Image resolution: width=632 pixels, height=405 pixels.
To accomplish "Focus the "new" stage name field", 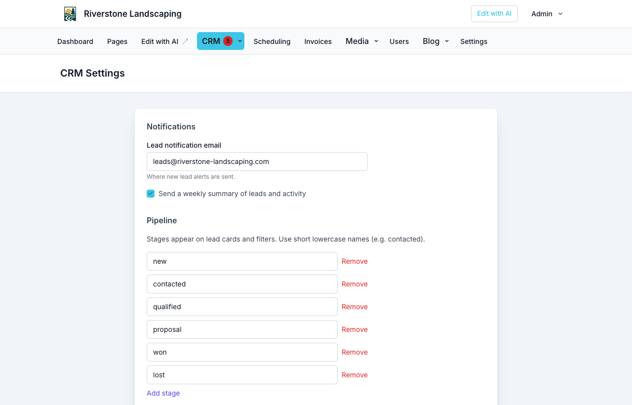I will (242, 261).
